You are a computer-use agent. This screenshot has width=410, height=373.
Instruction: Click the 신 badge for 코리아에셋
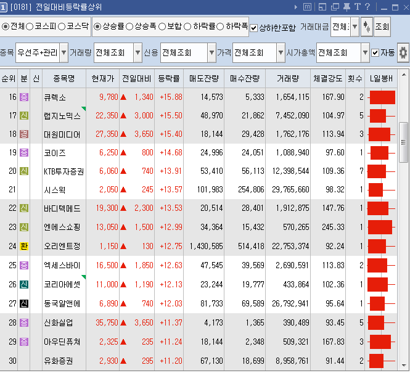point(24,284)
